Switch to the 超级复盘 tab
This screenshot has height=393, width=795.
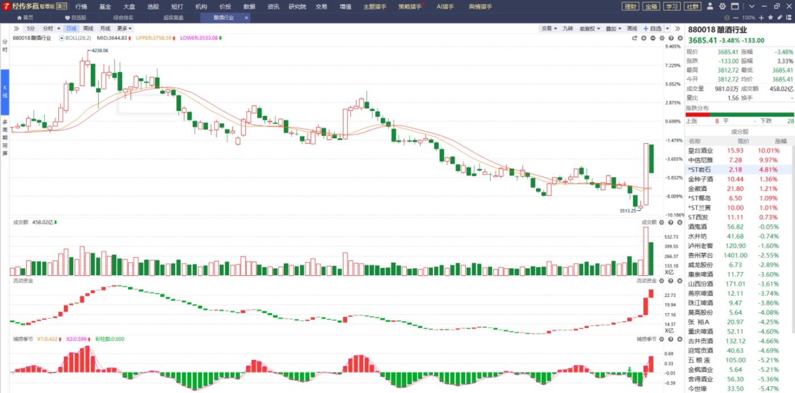(173, 18)
